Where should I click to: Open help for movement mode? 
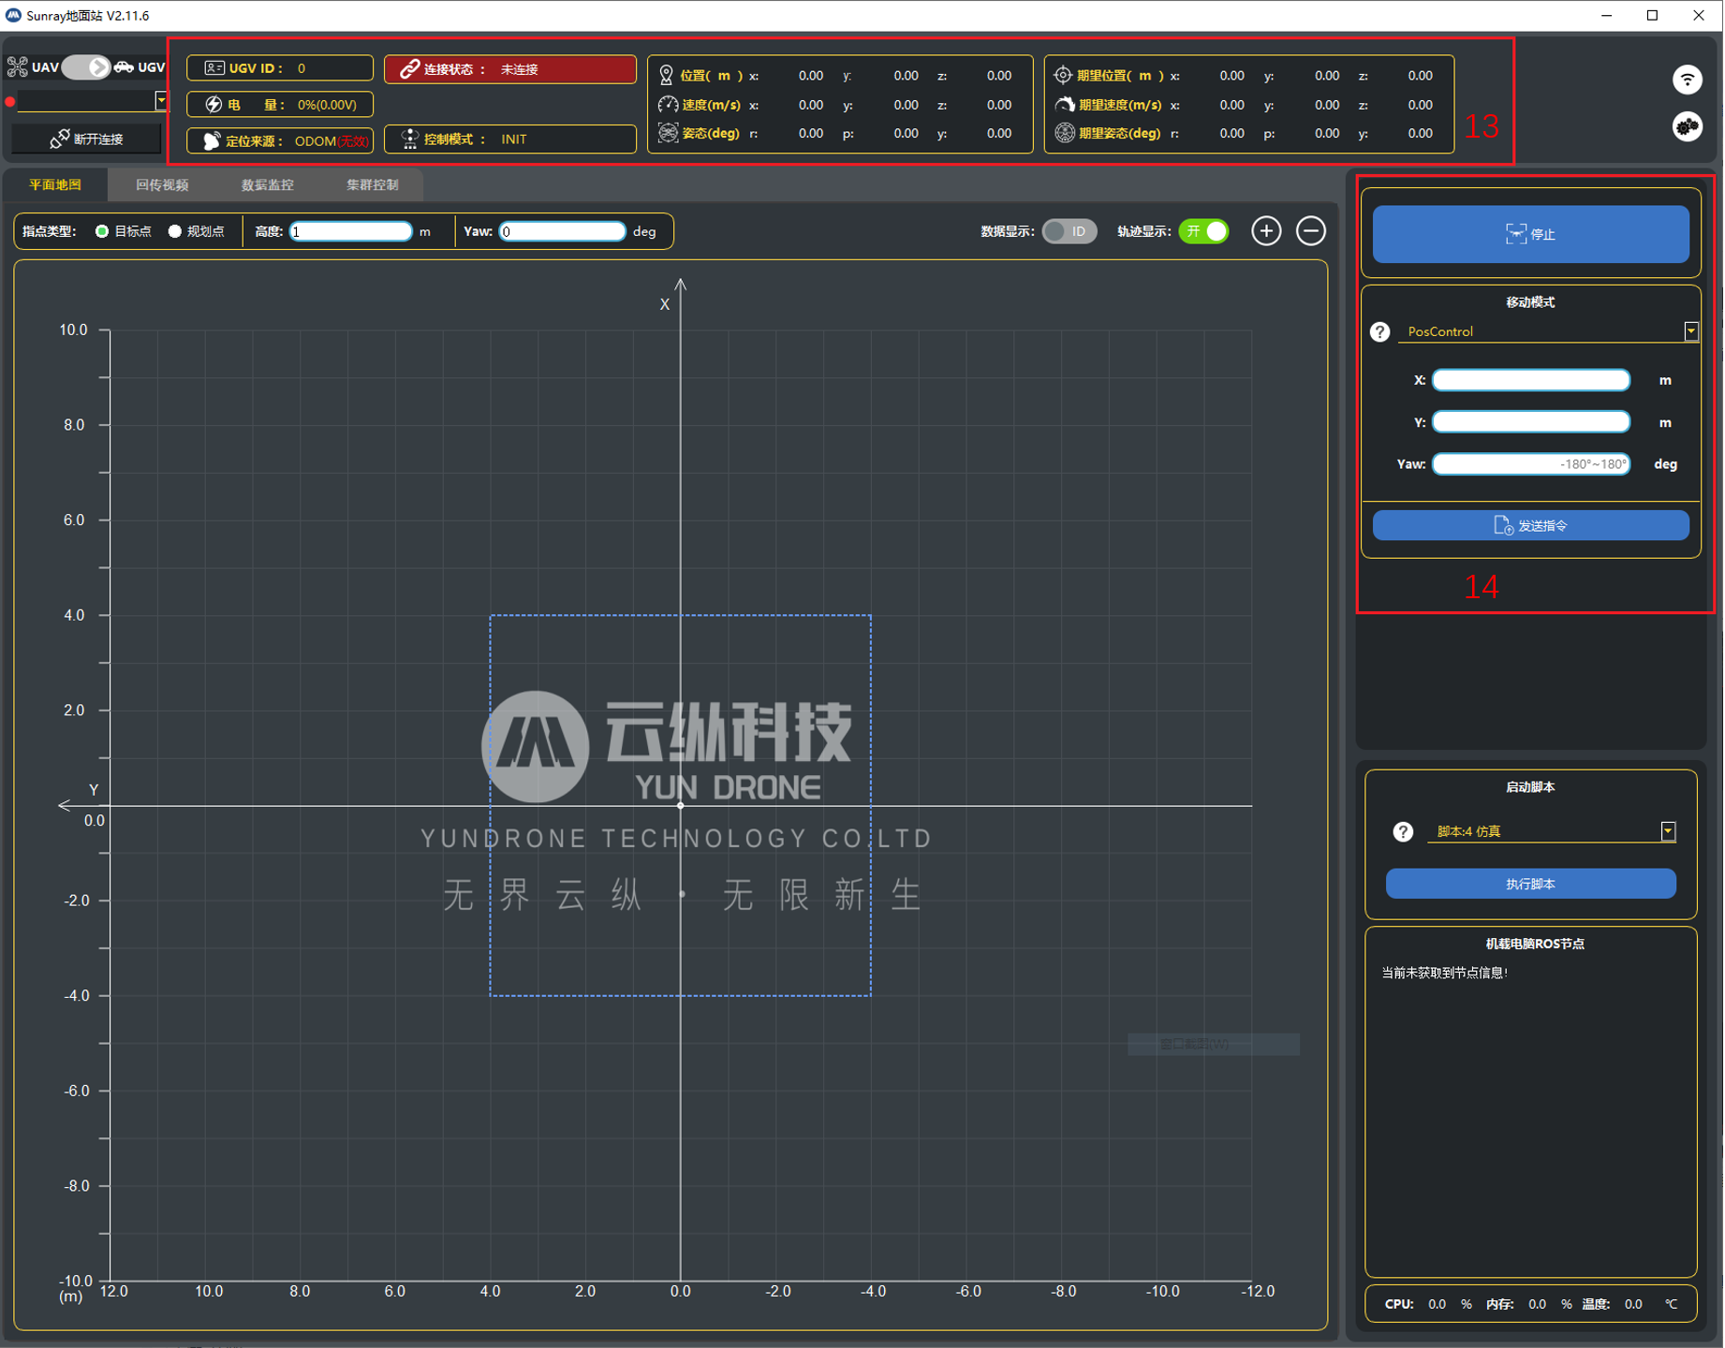click(x=1379, y=332)
